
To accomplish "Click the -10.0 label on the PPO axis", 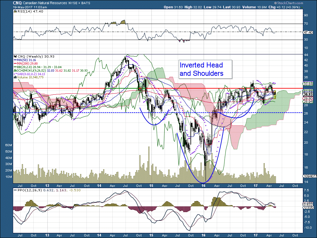I will click(307, 228).
